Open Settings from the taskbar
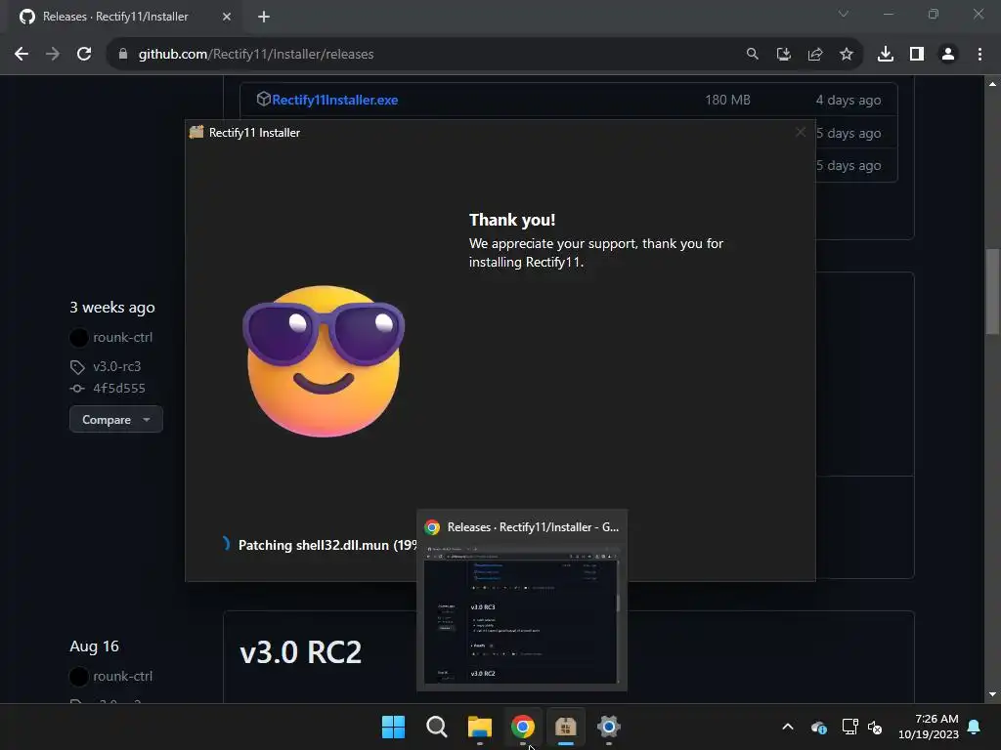The image size is (1001, 750). point(609,727)
